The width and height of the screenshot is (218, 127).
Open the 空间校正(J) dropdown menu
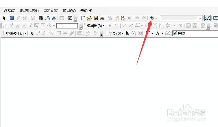point(16,34)
